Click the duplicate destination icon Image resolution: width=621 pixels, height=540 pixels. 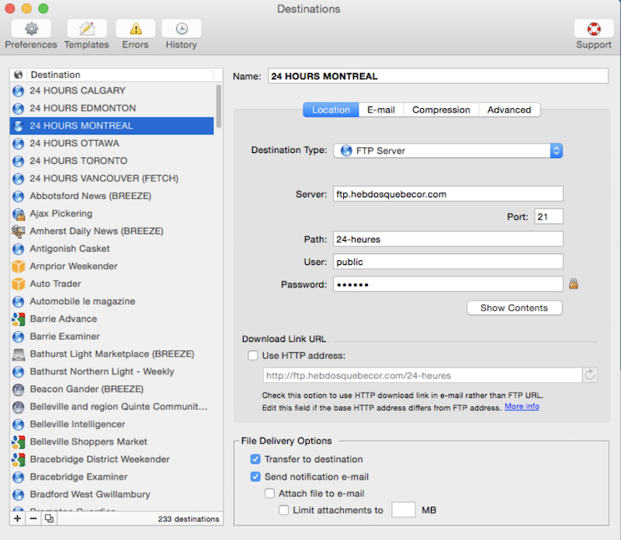tap(48, 518)
